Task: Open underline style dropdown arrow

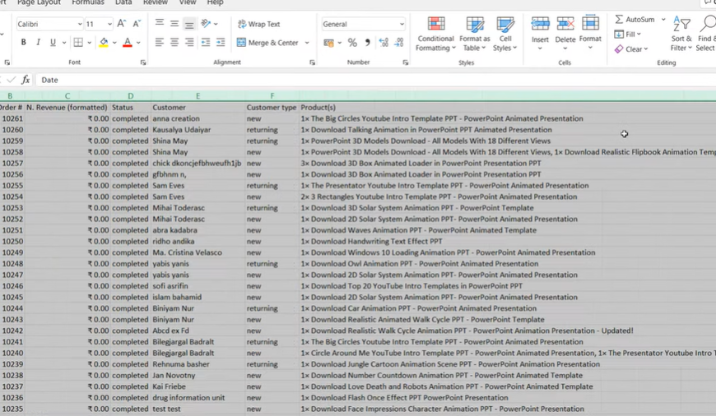Action: click(x=64, y=43)
